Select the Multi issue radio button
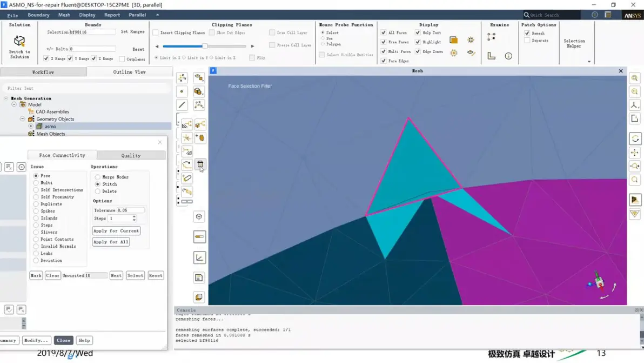The width and height of the screenshot is (644, 363). click(36, 183)
